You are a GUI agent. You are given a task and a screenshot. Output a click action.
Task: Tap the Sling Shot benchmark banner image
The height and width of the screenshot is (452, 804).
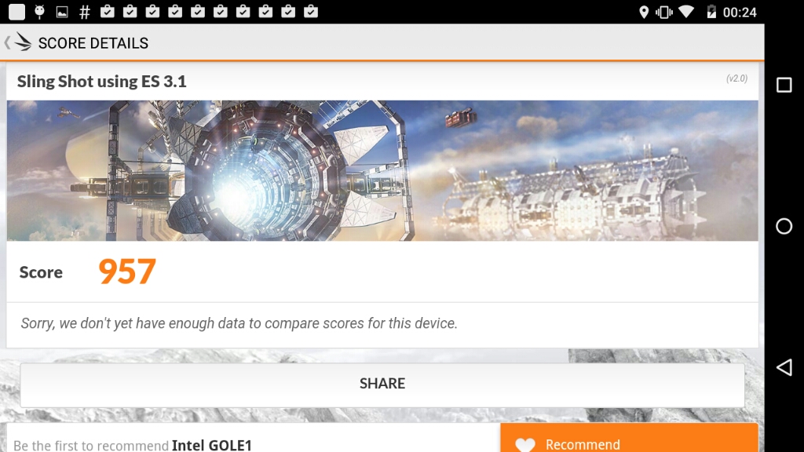[382, 170]
